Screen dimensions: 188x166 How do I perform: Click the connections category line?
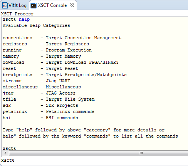pyautogui.click(x=62, y=38)
